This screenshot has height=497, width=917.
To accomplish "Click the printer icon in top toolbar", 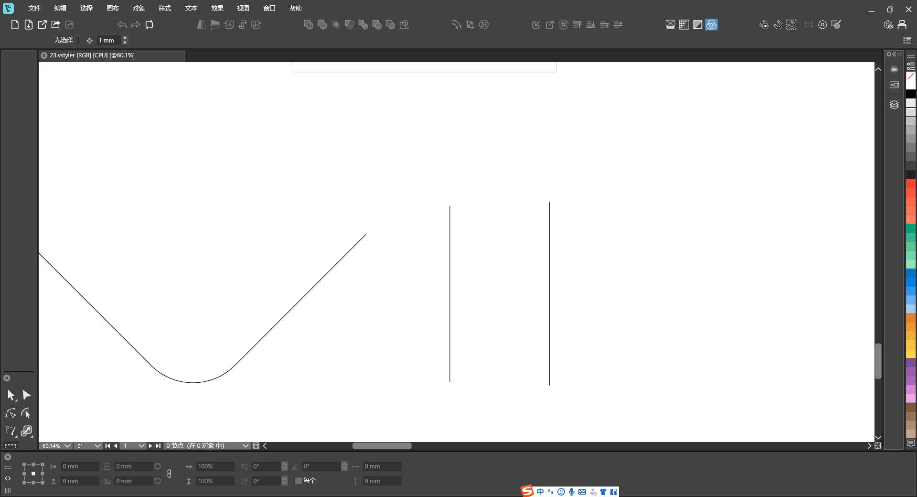I will [902, 24].
